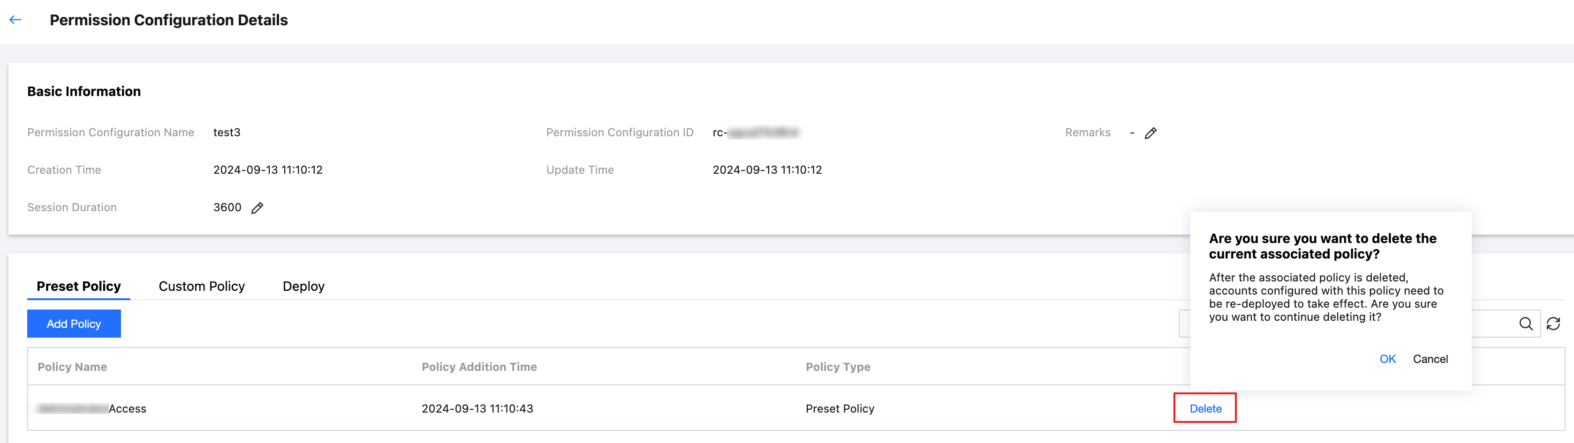Confirm deletion by clicking OK
This screenshot has height=443, width=1574.
pos(1387,359)
